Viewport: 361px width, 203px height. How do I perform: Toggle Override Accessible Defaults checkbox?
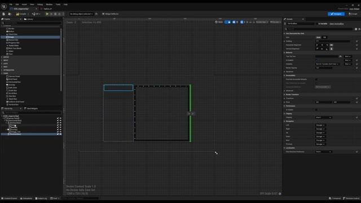pos(316,80)
